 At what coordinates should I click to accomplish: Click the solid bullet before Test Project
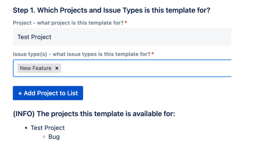tap(26, 128)
